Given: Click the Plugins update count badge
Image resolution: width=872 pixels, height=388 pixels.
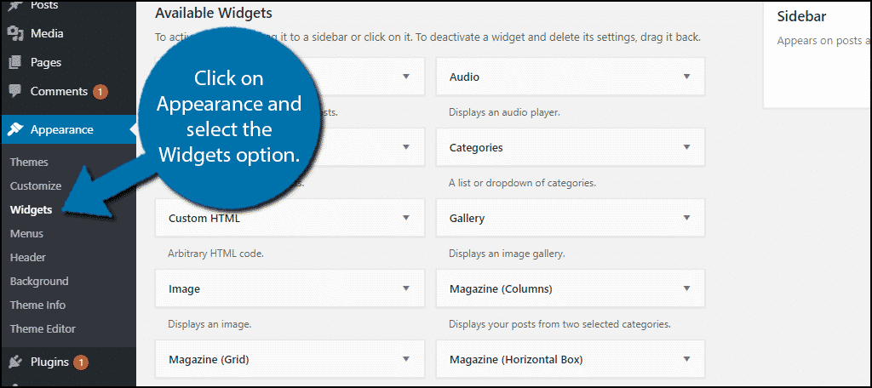Looking at the screenshot, I should pos(82,362).
